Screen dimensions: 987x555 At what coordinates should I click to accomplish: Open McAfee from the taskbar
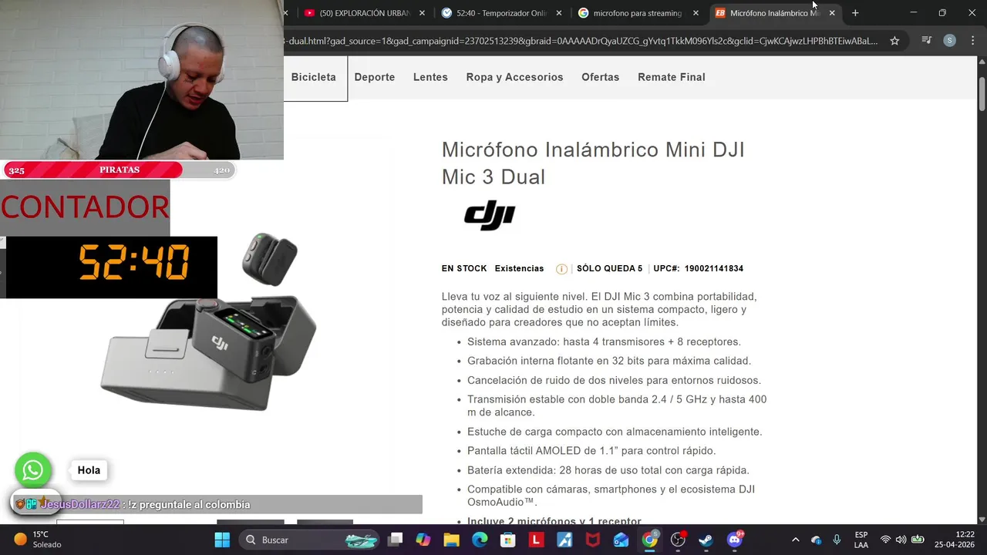pyautogui.click(x=592, y=540)
